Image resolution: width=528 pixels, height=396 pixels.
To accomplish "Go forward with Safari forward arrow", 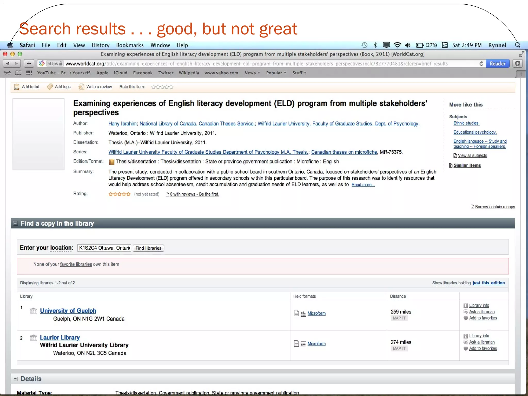I will pos(16,63).
